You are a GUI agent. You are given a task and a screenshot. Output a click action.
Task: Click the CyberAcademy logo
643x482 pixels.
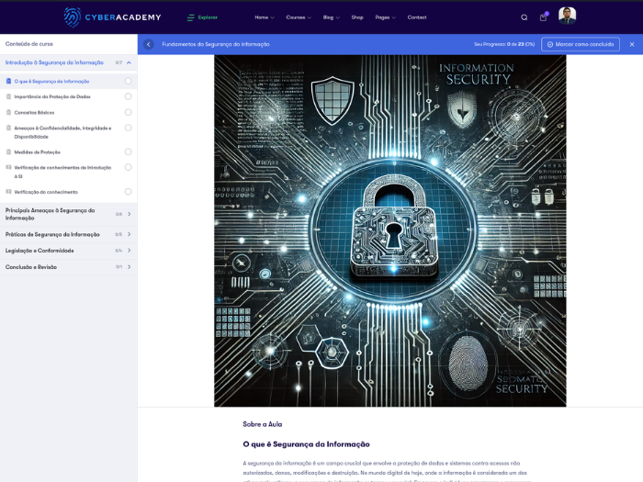pyautogui.click(x=112, y=17)
